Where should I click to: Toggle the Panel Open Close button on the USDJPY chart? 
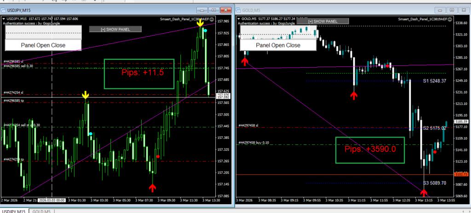(43, 45)
